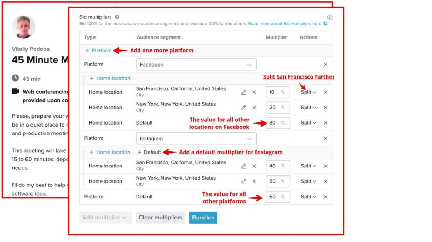Open Read more about Bid Multipliers link
The height and width of the screenshot is (242, 432).
pos(285,24)
